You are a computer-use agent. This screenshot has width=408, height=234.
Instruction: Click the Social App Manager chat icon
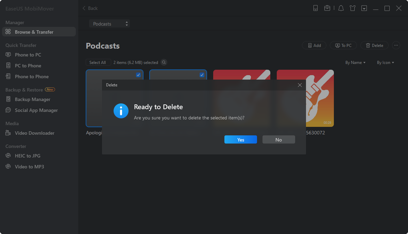(x=8, y=110)
